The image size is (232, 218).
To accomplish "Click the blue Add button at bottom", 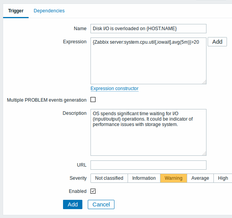I will click(x=73, y=204).
